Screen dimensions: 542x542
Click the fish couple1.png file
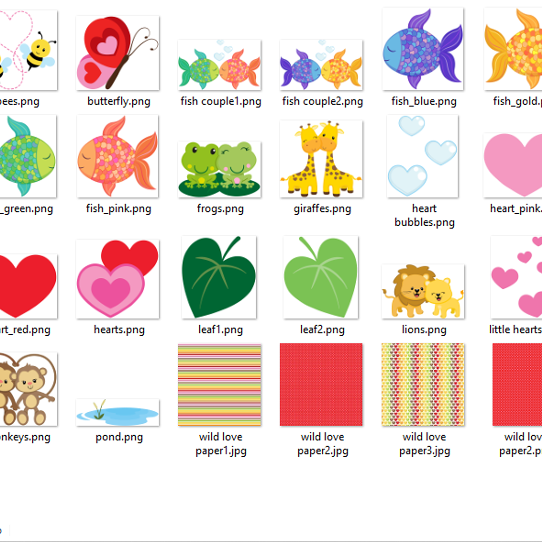[219, 65]
